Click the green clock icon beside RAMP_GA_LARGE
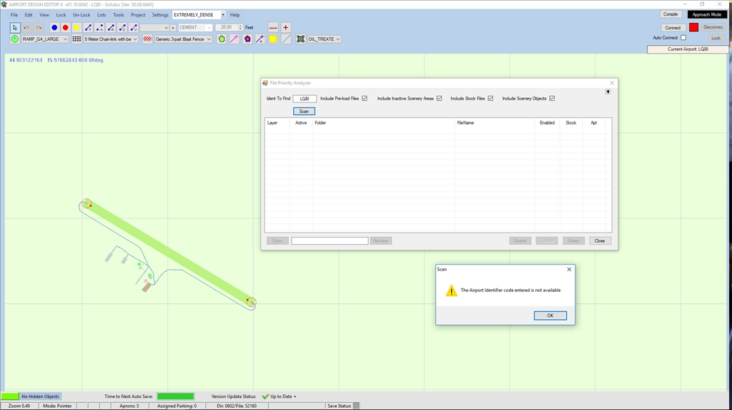This screenshot has height=410, width=732. pos(15,39)
